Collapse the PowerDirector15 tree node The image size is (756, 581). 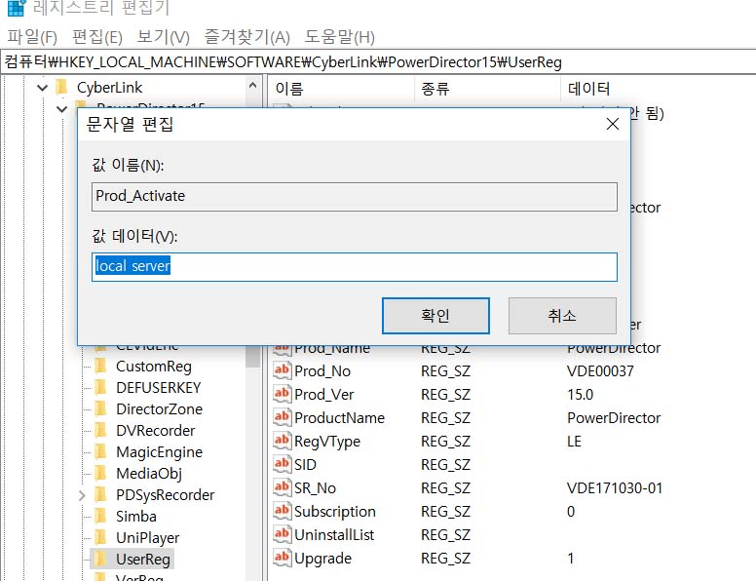coord(61,109)
